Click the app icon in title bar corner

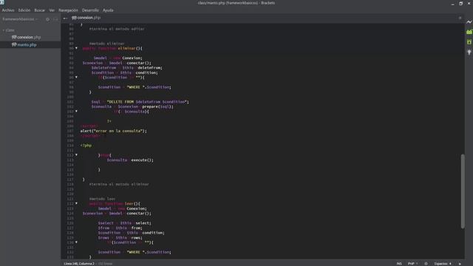click(2, 2)
